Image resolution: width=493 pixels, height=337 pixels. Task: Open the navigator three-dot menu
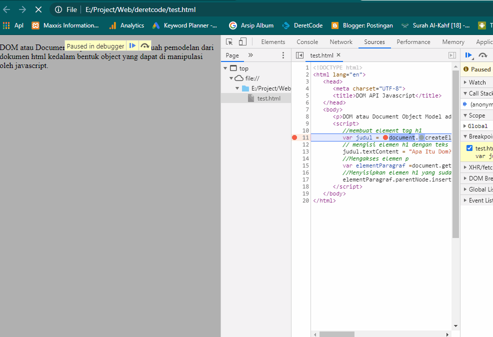click(x=283, y=55)
